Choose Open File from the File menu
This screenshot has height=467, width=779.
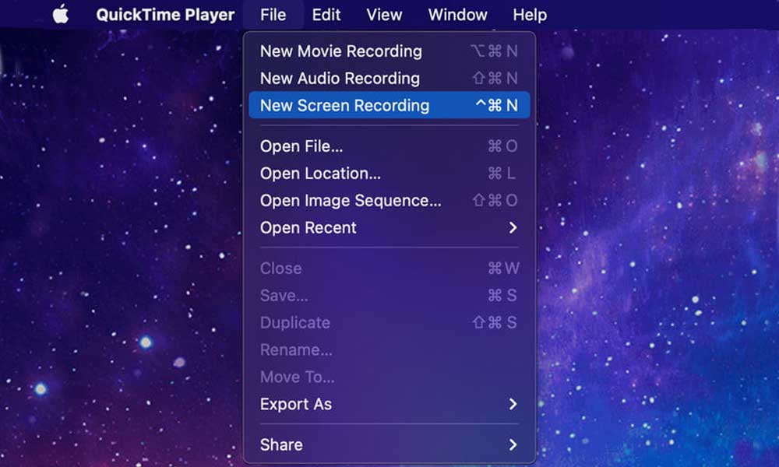(301, 146)
